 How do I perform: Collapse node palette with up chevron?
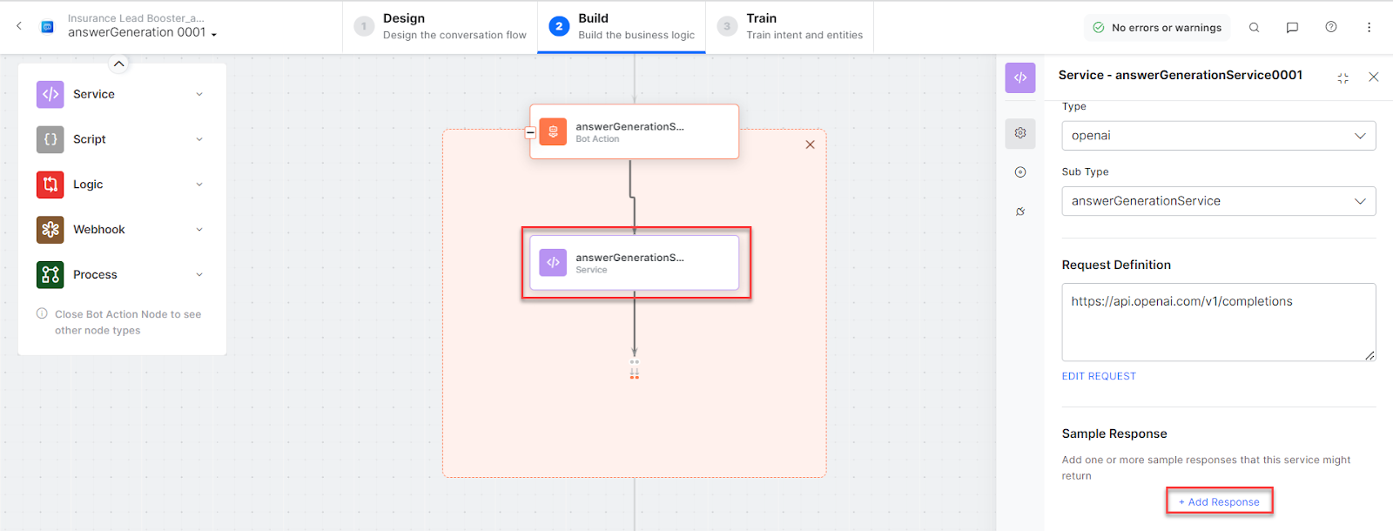click(x=119, y=64)
